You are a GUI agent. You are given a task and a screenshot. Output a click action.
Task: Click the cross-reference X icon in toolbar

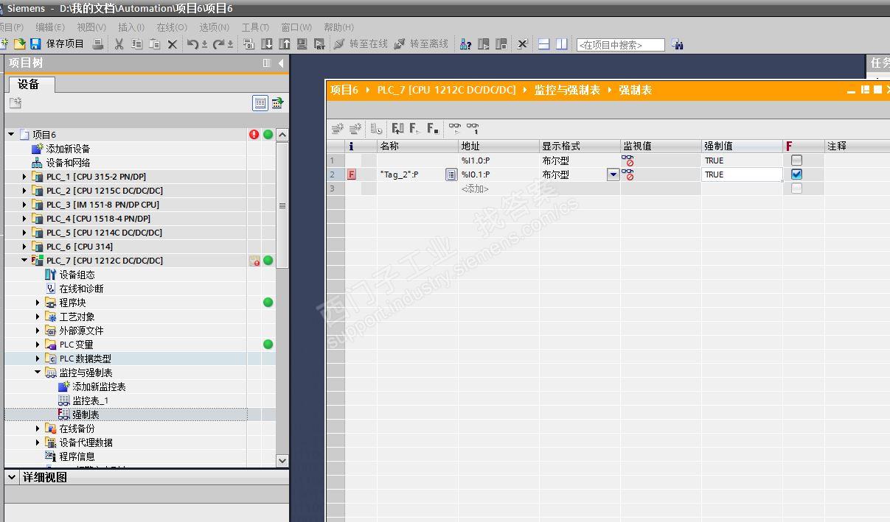(x=523, y=44)
